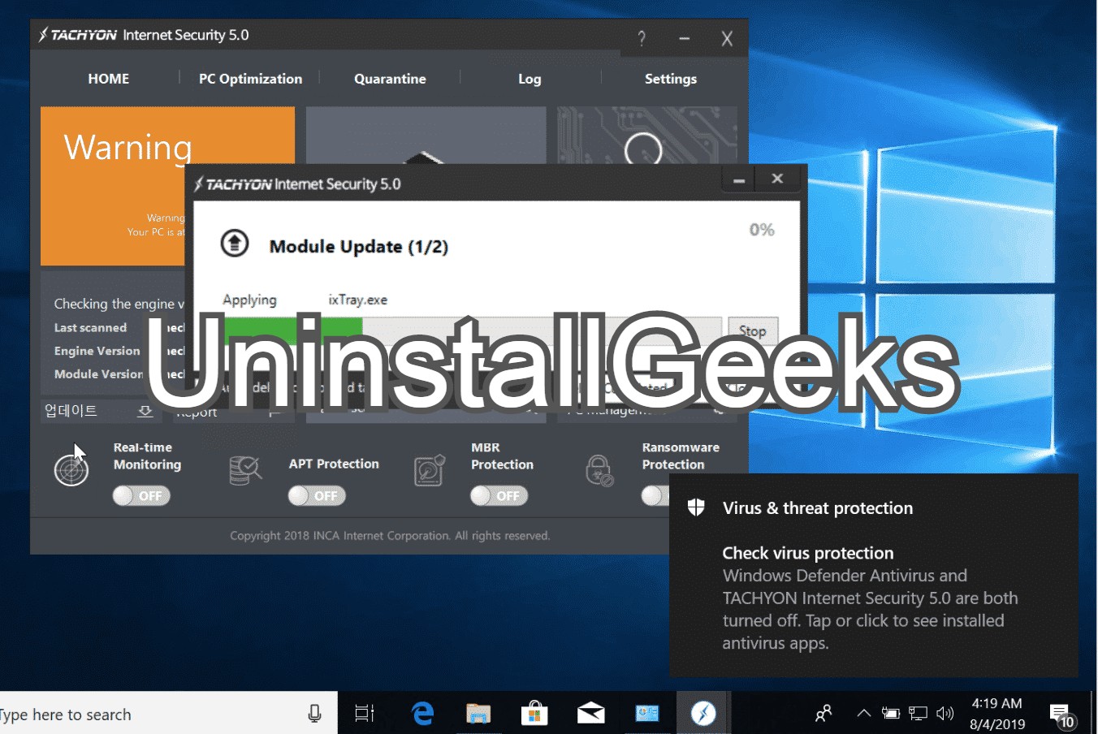Screen dimensions: 1098x734
Task: Open the blue panel taskbar app
Action: [647, 714]
